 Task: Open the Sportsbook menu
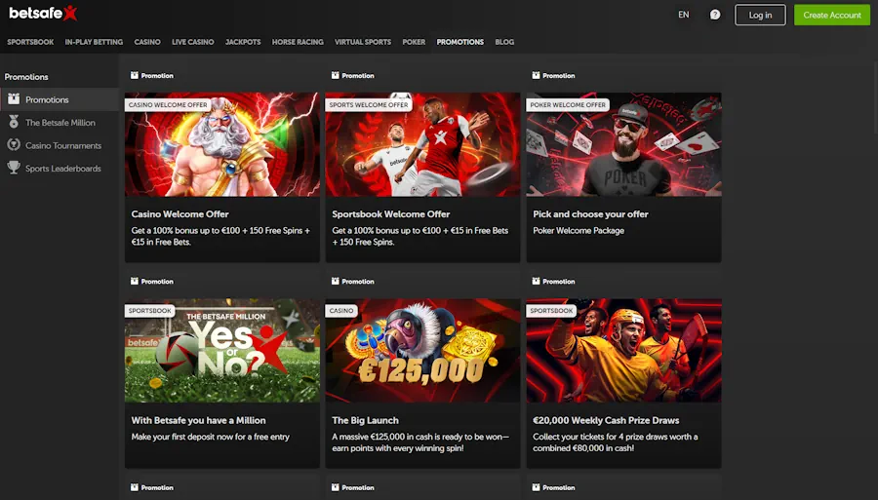tap(30, 42)
